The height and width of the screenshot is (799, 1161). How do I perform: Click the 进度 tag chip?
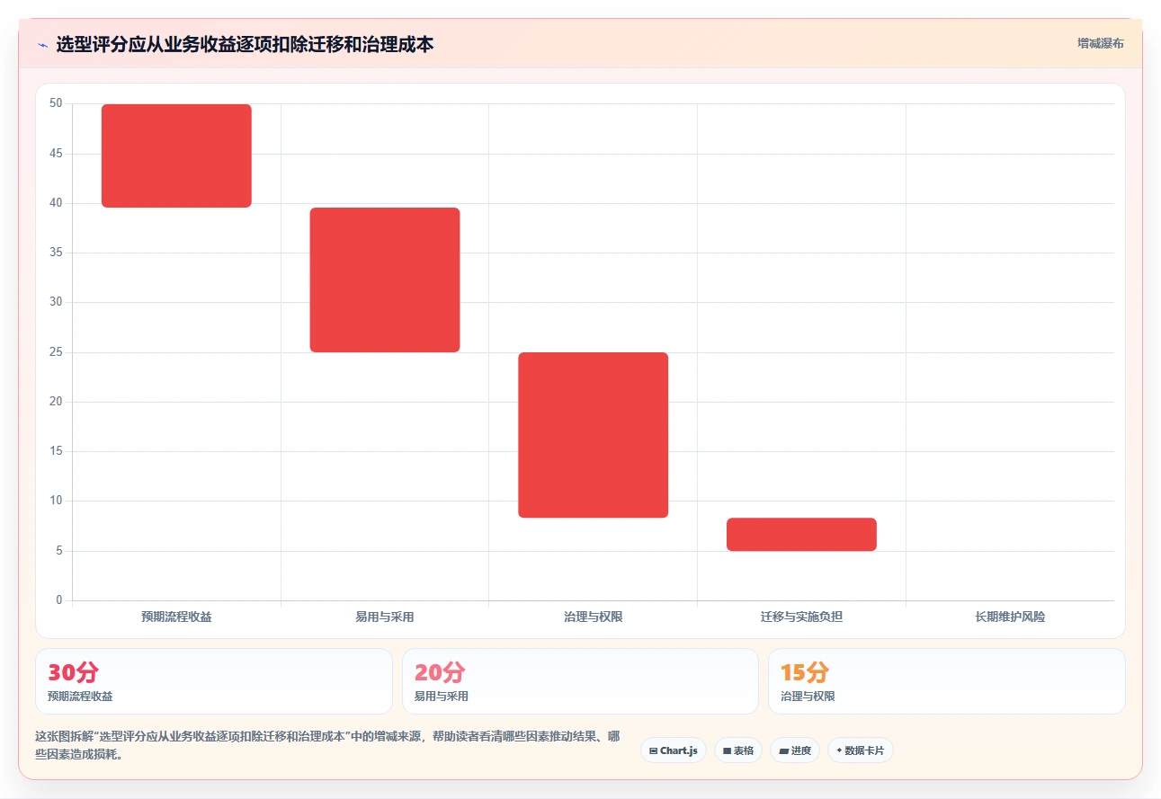coord(795,750)
